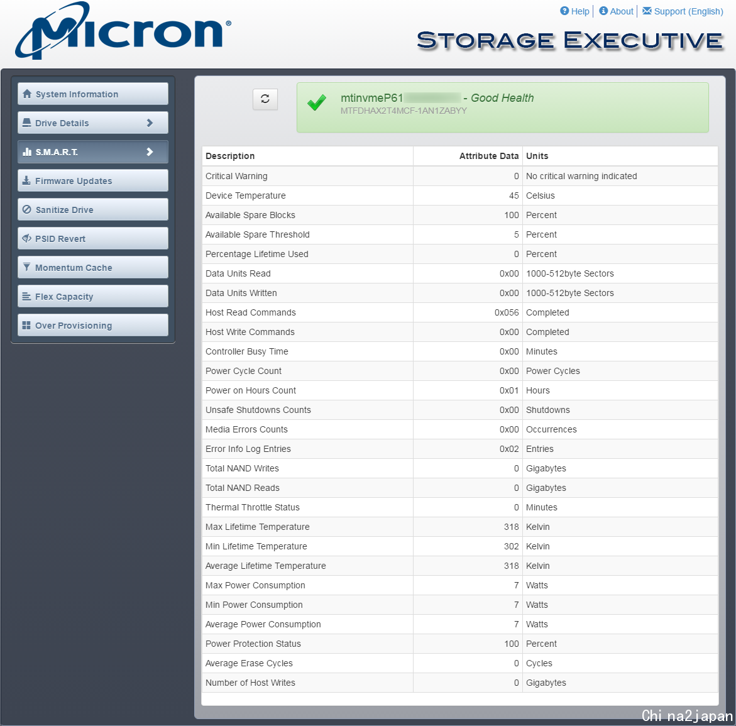Click the Over Provisioning grid icon
The height and width of the screenshot is (726, 736).
(27, 325)
